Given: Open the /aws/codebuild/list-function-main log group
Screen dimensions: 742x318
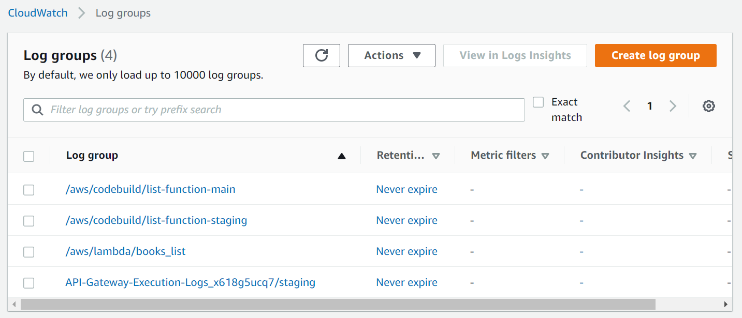Looking at the screenshot, I should point(150,189).
